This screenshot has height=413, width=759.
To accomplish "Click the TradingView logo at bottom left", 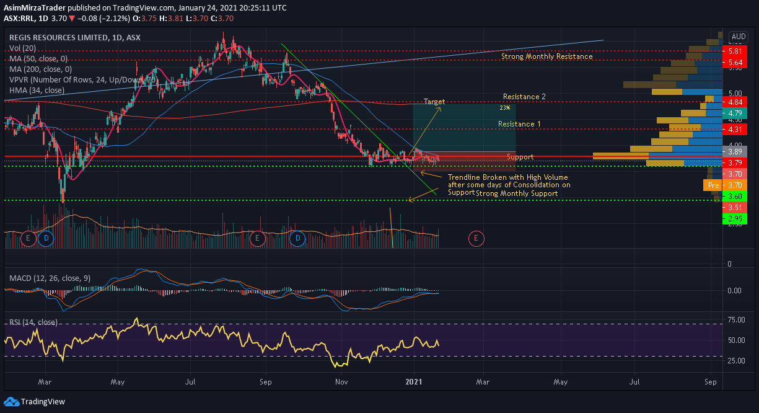I will 33,402.
